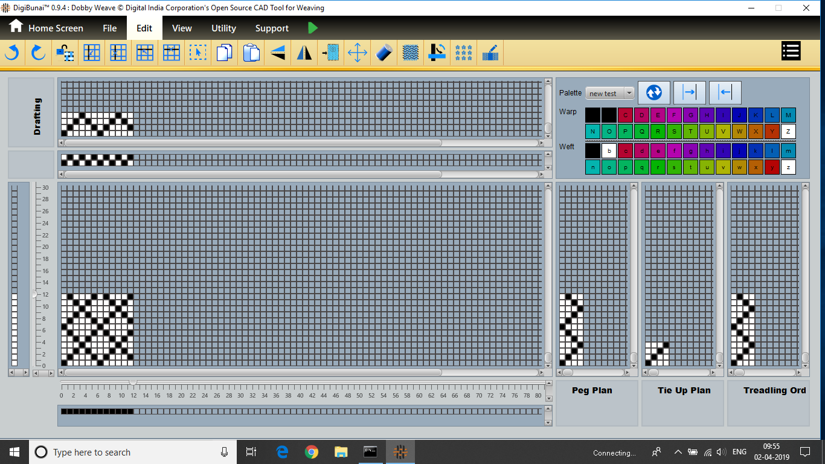Screen dimensions: 825x464
Task: Click the blue yarn spool icon
Action: point(384,53)
